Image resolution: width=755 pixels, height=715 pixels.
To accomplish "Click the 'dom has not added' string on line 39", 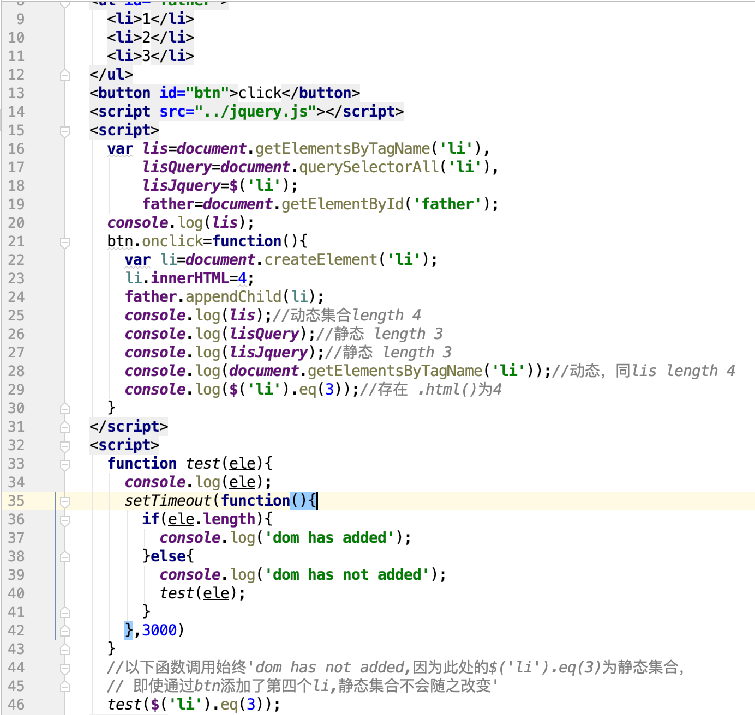I will click(x=347, y=575).
